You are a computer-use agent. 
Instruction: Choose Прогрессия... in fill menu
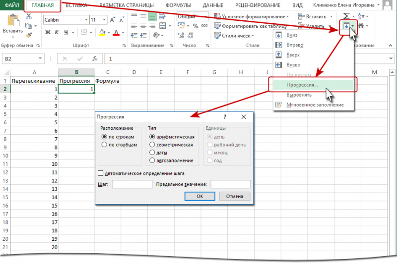[313, 85]
